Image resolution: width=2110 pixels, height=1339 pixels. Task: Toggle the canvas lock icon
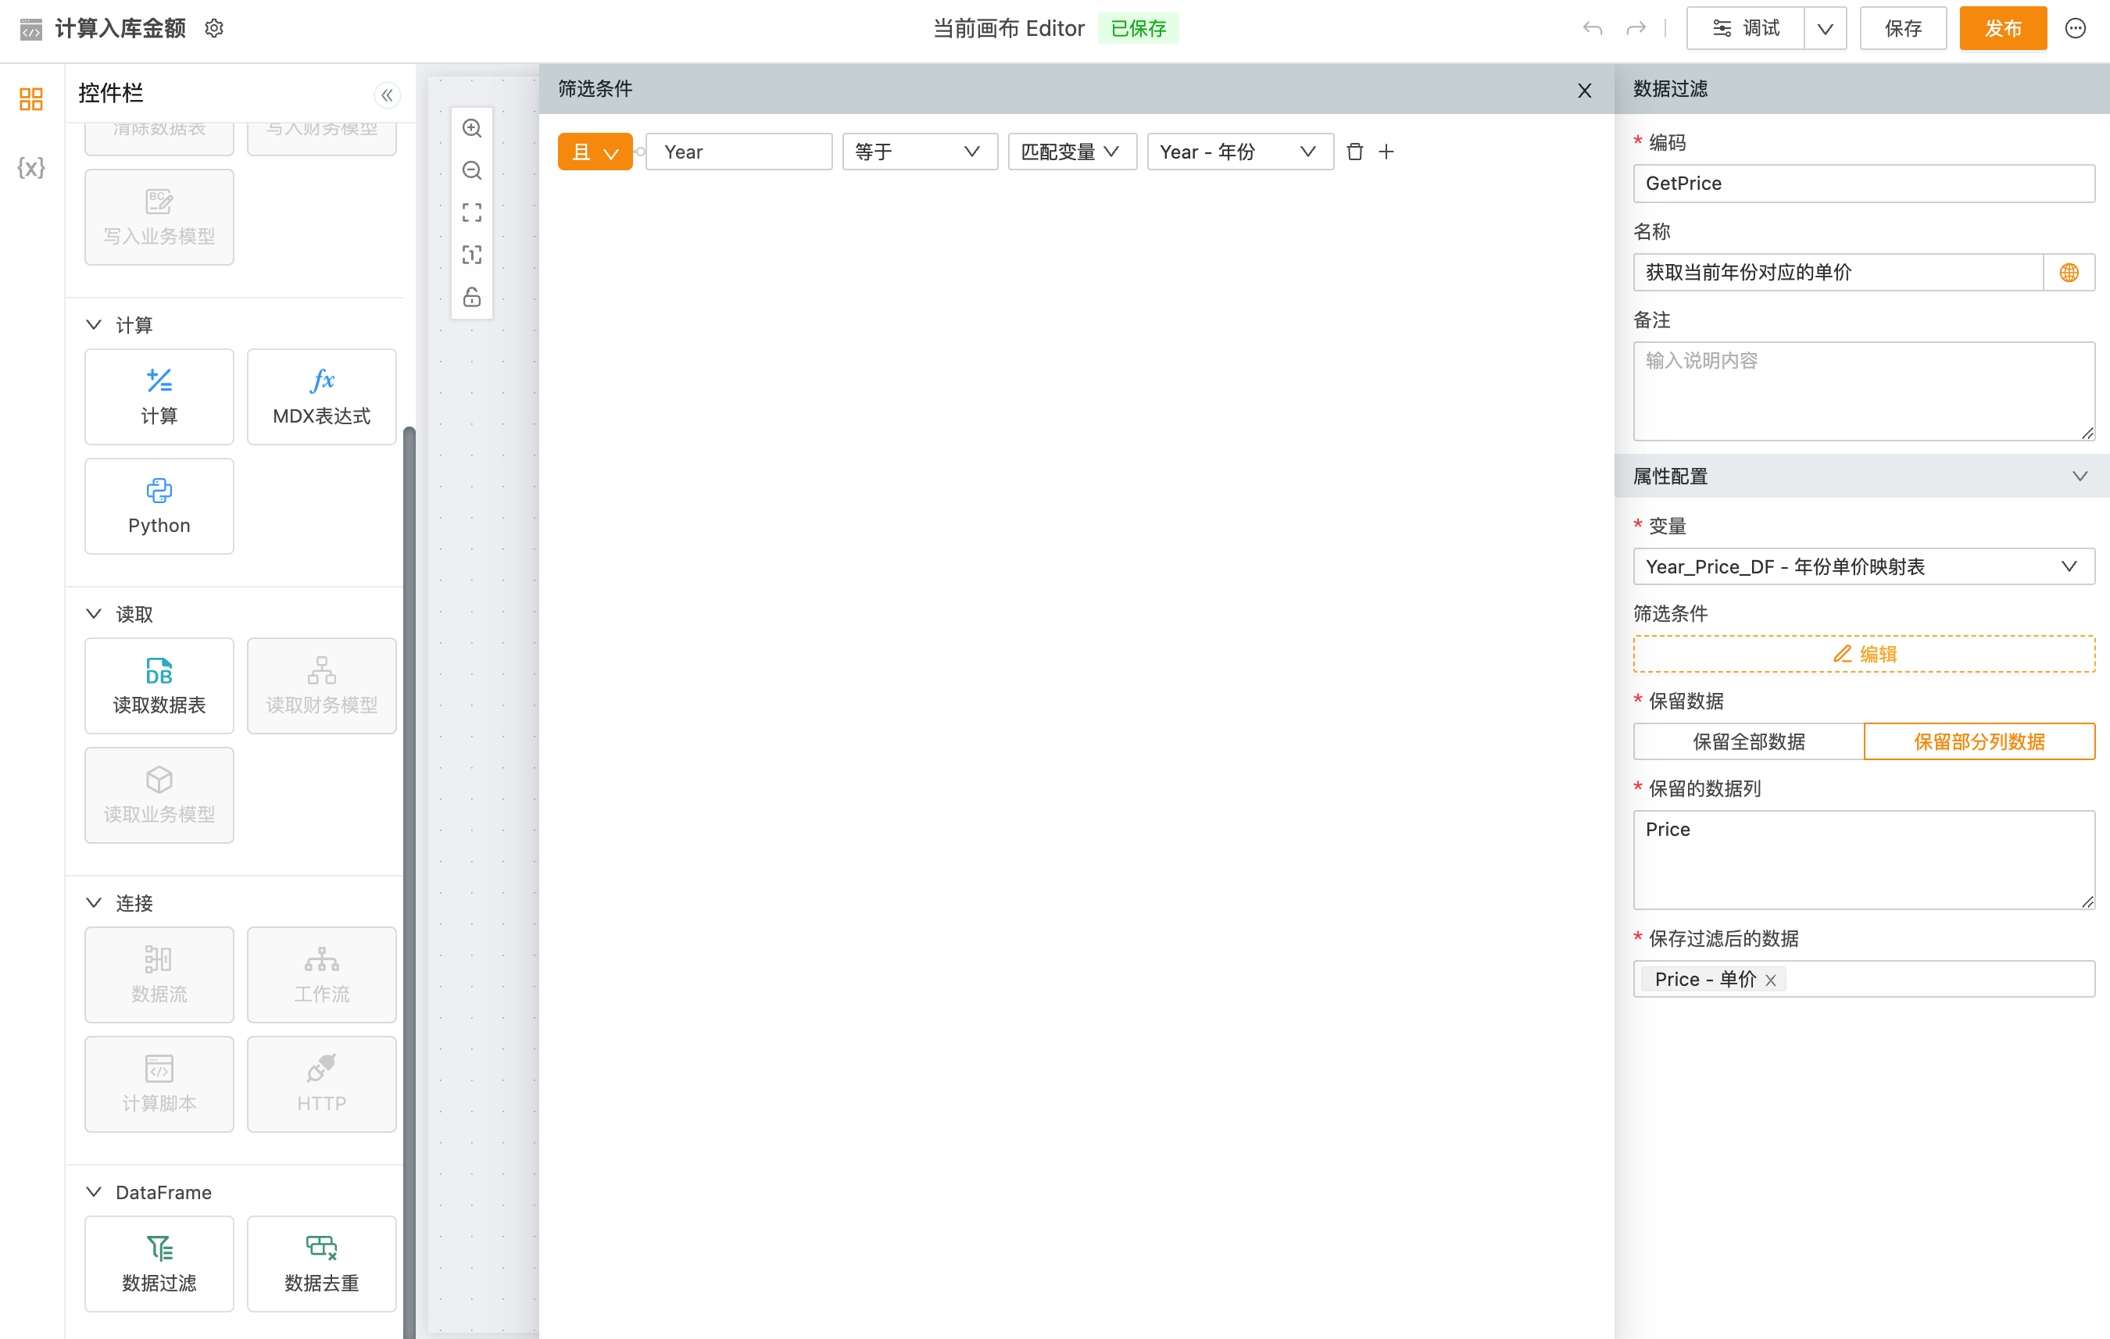point(471,297)
